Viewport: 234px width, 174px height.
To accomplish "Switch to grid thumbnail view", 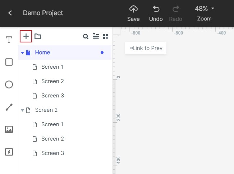I will point(106,36).
